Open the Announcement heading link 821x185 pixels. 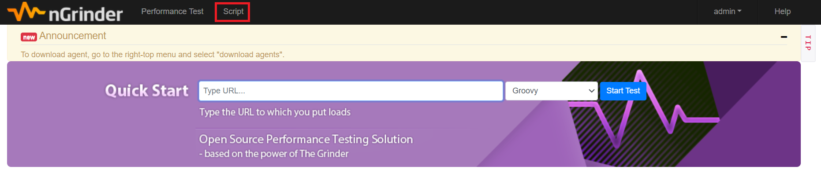pos(73,36)
